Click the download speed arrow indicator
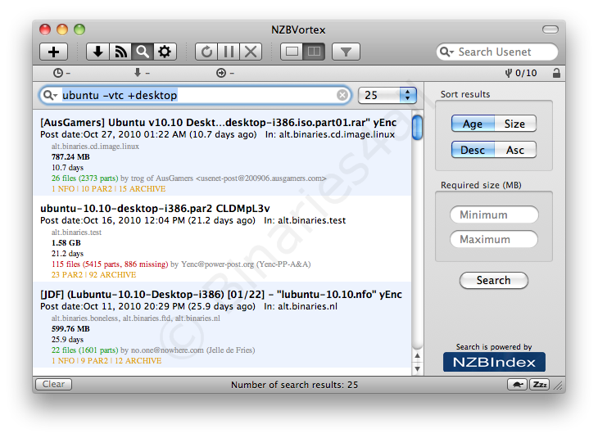Image resolution: width=598 pixels, height=438 pixels. pyautogui.click(x=142, y=72)
